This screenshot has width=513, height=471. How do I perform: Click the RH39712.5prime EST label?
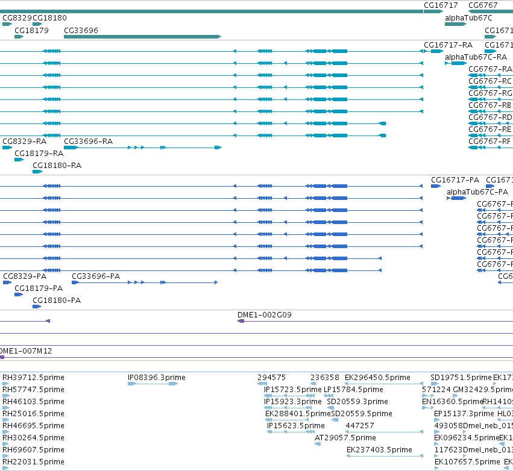(x=33, y=378)
